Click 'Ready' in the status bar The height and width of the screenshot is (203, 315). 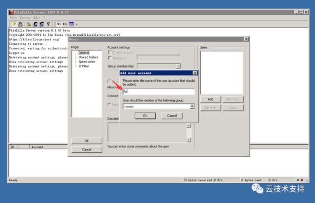coord(13,180)
